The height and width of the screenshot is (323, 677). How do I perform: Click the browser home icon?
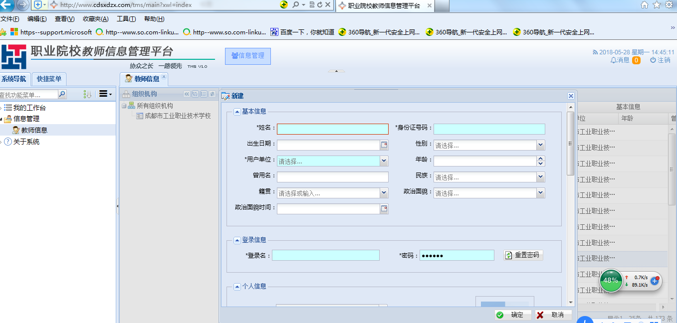click(x=645, y=4)
